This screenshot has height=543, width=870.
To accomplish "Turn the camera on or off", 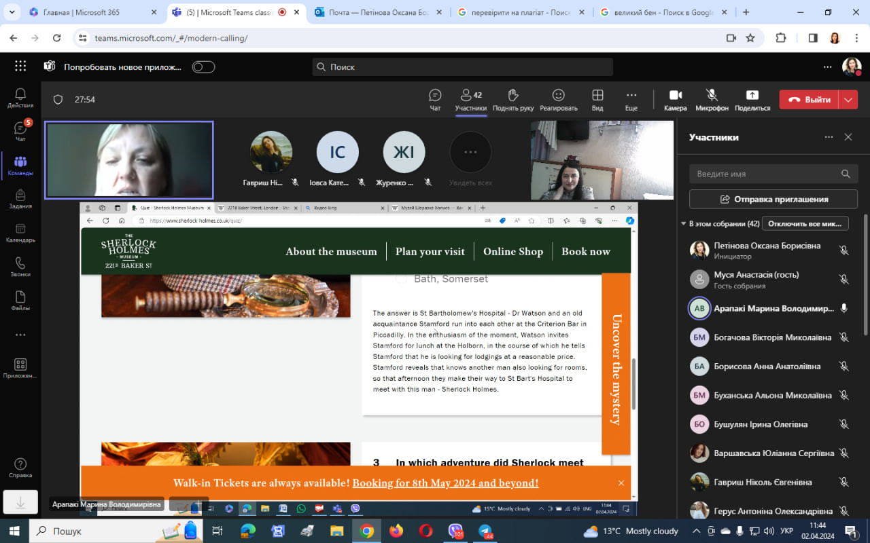I will coord(675,99).
